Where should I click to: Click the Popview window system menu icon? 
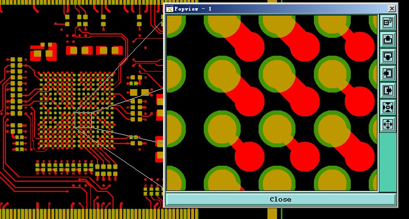click(x=169, y=9)
